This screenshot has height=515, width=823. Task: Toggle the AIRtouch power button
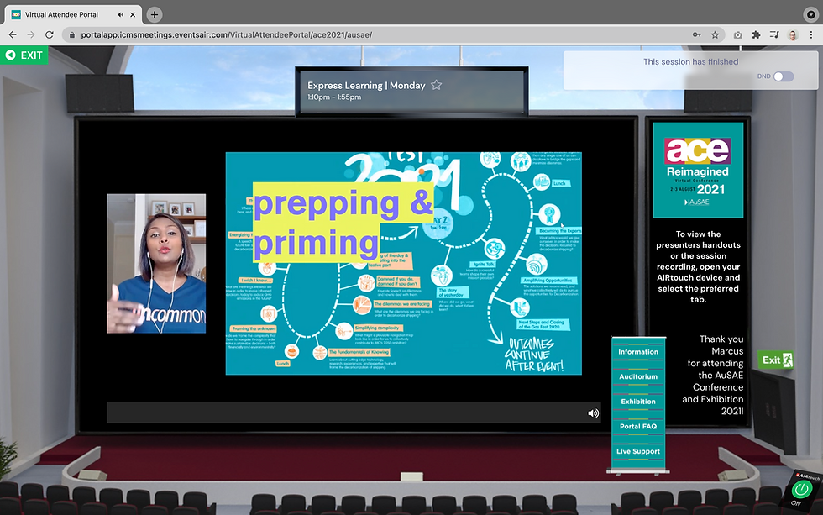[801, 490]
